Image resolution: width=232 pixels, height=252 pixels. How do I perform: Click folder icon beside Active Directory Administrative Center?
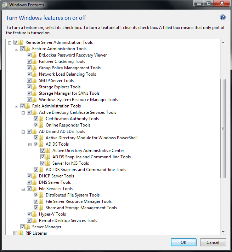click(x=48, y=151)
